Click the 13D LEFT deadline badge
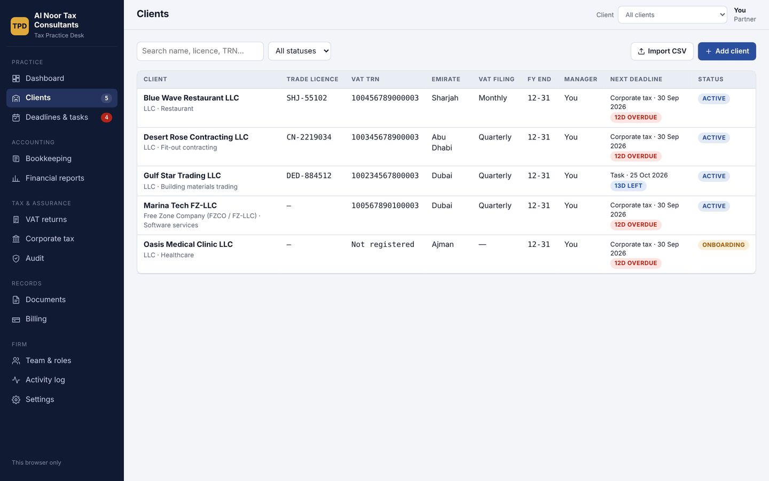Screen dimensions: 769x481 [629, 186]
